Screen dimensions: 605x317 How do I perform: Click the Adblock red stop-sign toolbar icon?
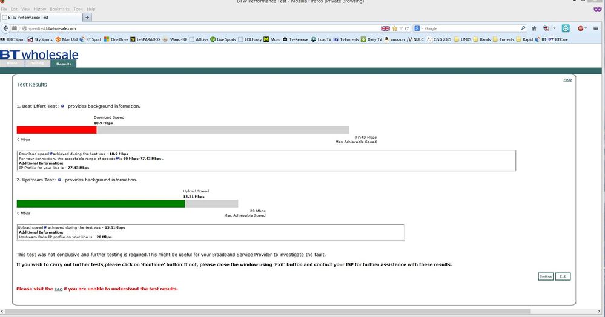580,28
